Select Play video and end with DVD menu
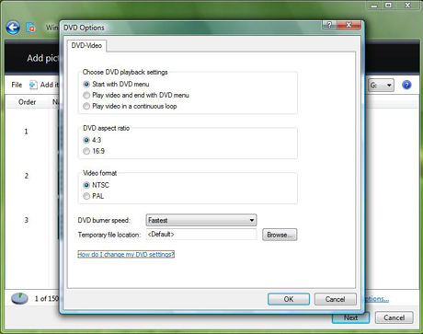The width and height of the screenshot is (423, 334). tap(136, 95)
